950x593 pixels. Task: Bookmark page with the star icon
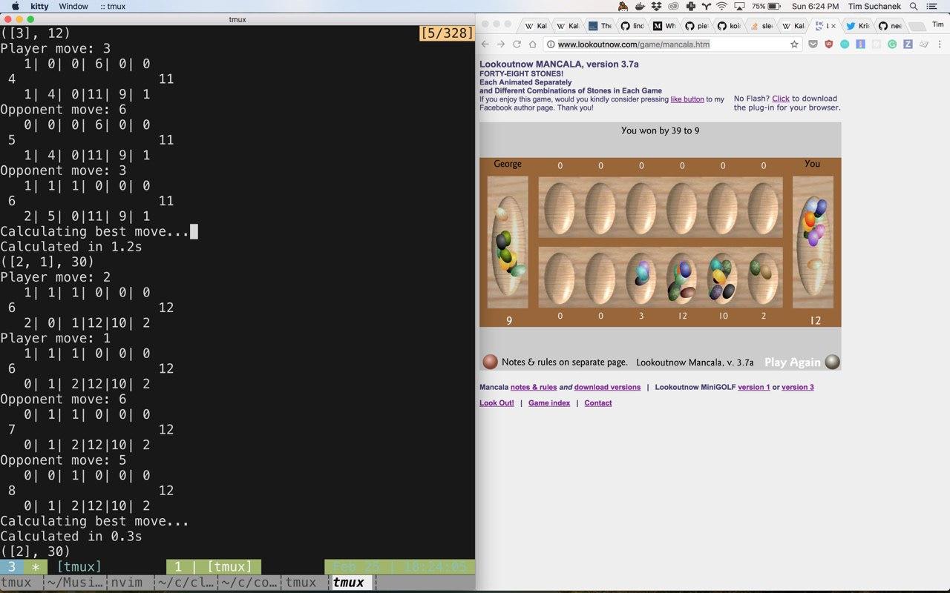794,44
